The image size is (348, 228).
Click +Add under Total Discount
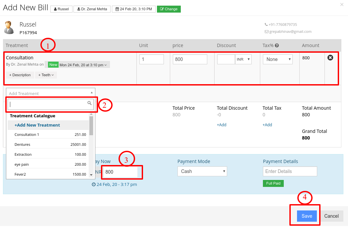pyautogui.click(x=222, y=125)
